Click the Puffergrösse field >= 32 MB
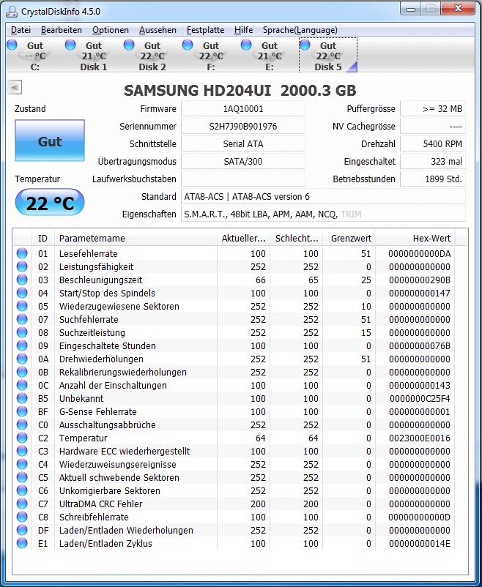Viewport: 482px width, 587px height. [433, 109]
